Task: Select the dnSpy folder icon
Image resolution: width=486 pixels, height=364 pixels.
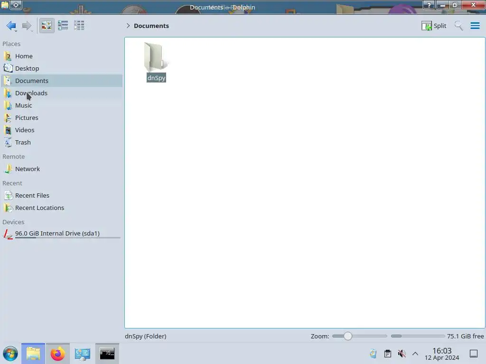Action: 156,57
